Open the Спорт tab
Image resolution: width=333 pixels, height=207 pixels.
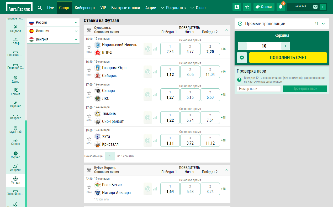coord(64,8)
